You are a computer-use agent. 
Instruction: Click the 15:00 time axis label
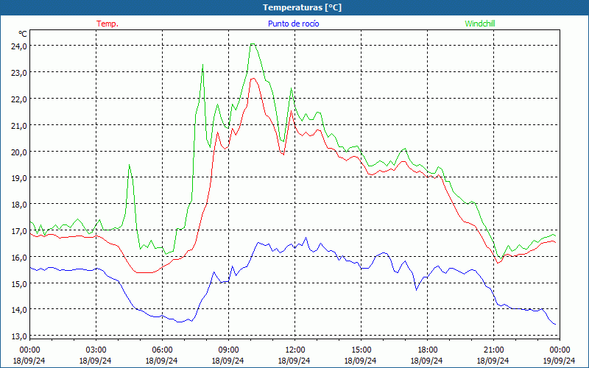[x=361, y=350]
